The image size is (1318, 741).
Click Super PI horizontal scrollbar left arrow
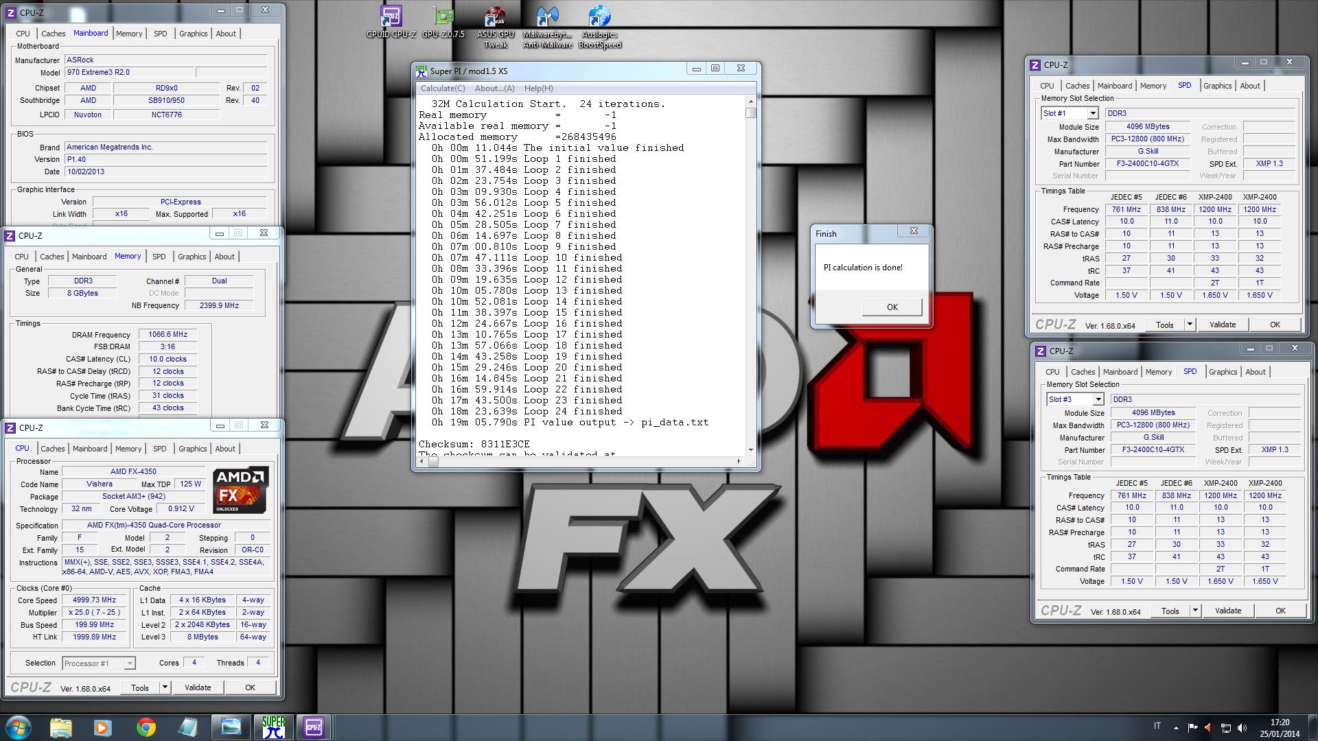coord(421,461)
